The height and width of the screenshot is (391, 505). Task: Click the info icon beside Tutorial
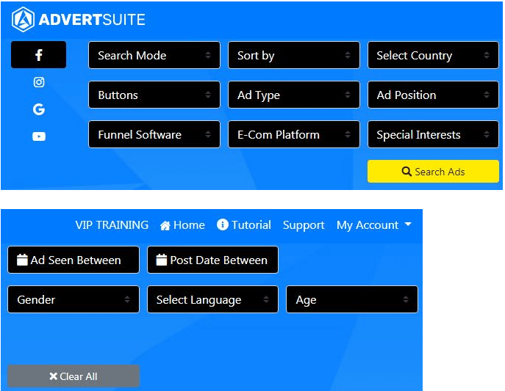pyautogui.click(x=223, y=224)
